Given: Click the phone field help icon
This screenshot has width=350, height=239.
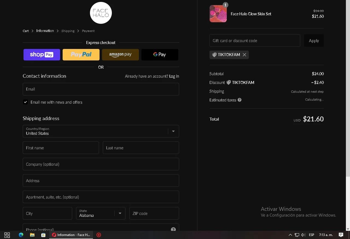Looking at the screenshot, I should tap(173, 229).
